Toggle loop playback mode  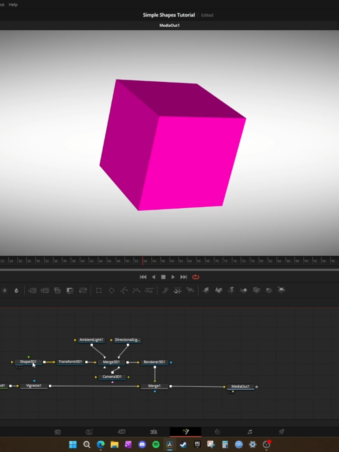pyautogui.click(x=196, y=277)
